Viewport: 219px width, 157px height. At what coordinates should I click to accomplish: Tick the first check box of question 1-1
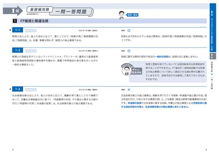pyautogui.click(x=27, y=31)
